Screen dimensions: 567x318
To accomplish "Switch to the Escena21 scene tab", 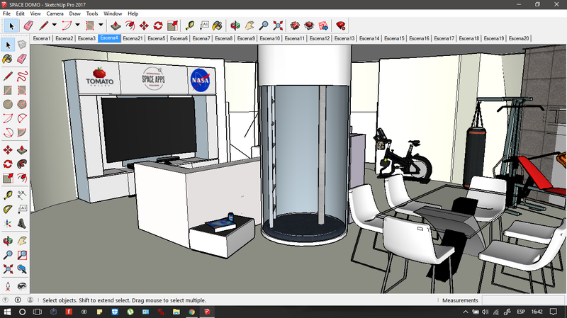I will [133, 38].
